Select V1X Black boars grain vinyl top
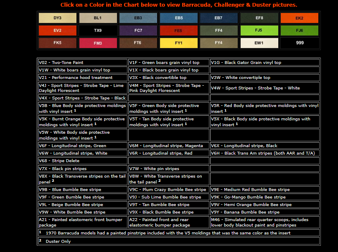 click(168, 70)
